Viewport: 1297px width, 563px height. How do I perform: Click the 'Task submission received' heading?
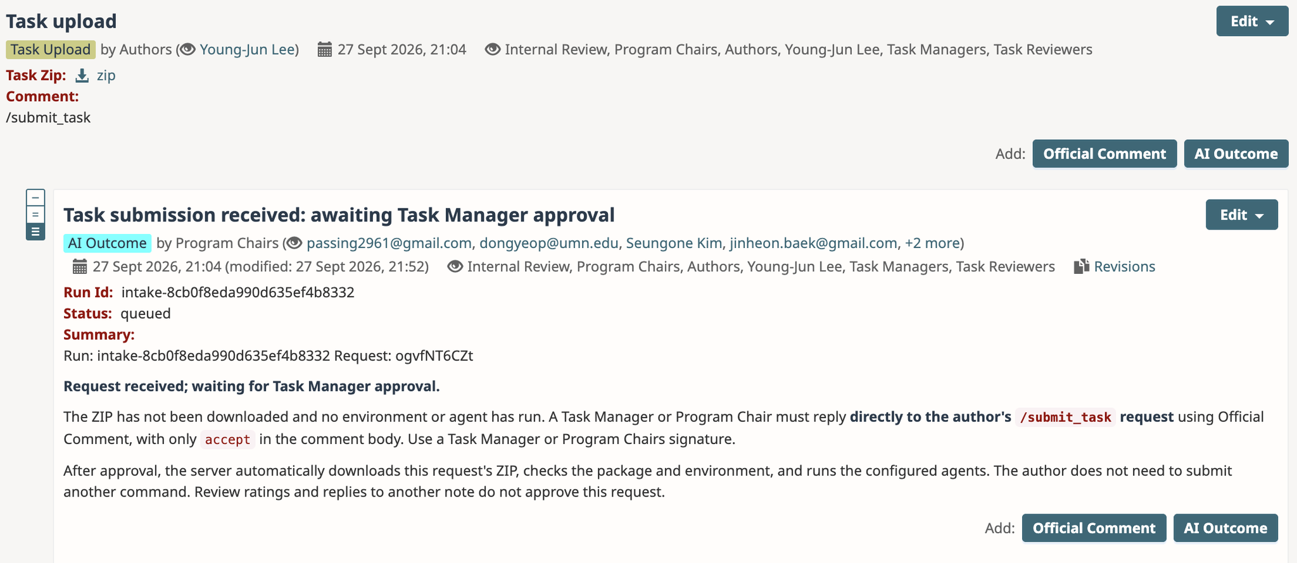tap(339, 215)
